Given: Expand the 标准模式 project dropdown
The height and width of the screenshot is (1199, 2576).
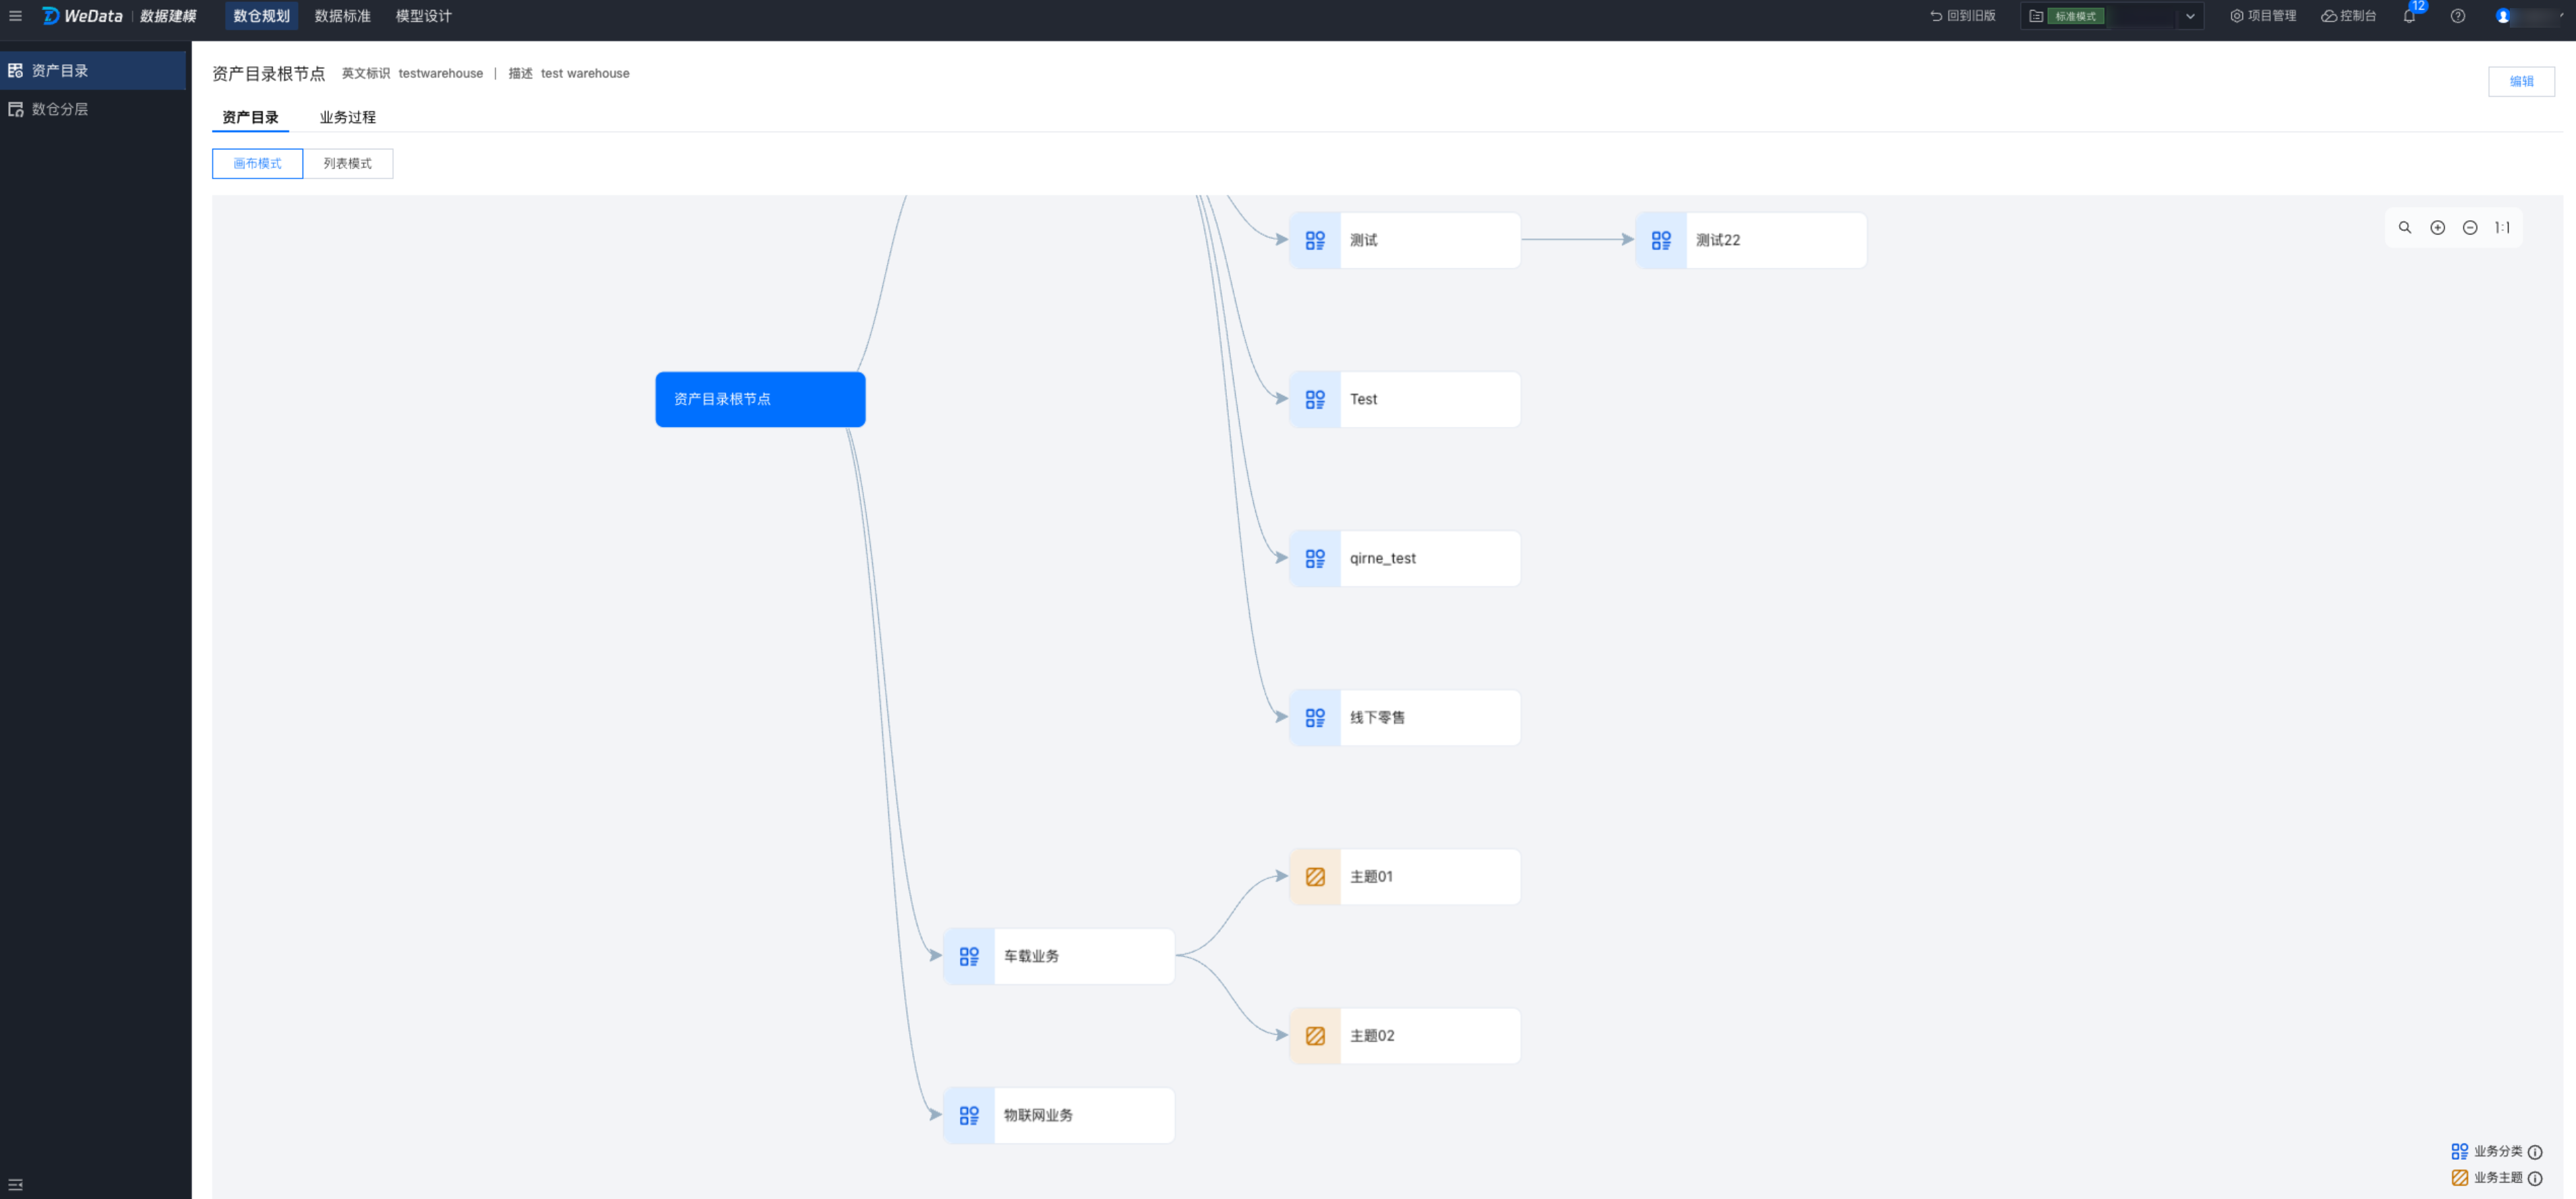Looking at the screenshot, I should (x=2189, y=16).
